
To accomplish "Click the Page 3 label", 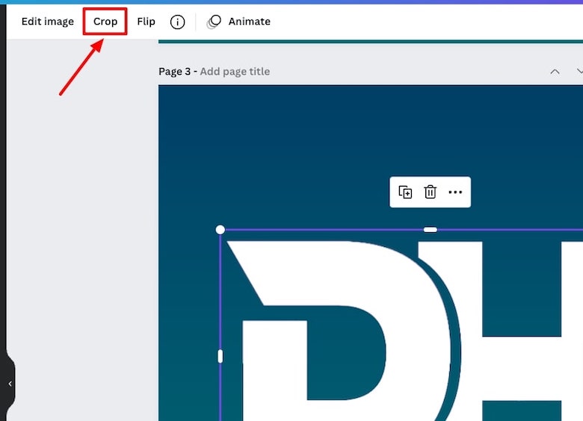I will [x=174, y=72].
